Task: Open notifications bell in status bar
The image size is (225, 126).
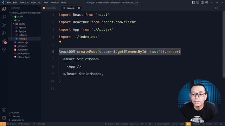Action: [x=221, y=124]
